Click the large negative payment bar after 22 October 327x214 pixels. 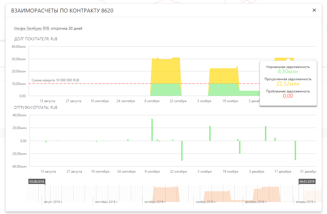[182, 150]
